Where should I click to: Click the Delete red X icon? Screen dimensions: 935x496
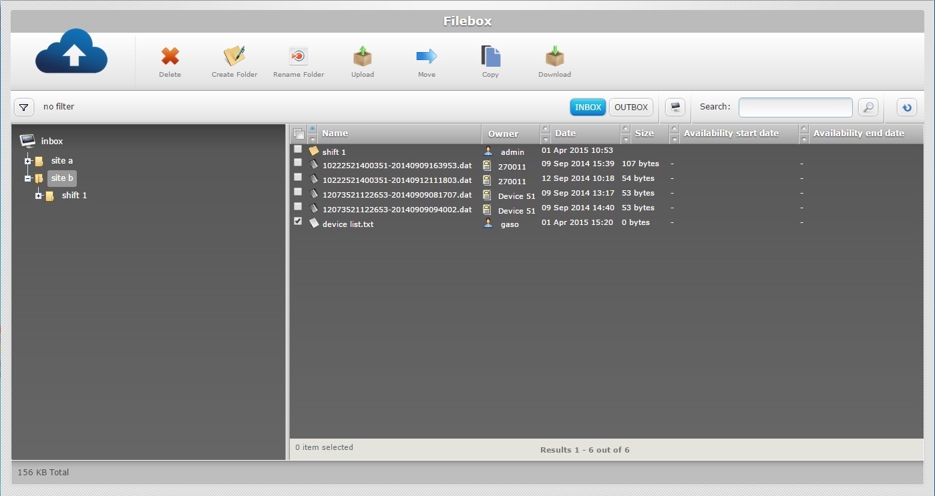(x=170, y=56)
